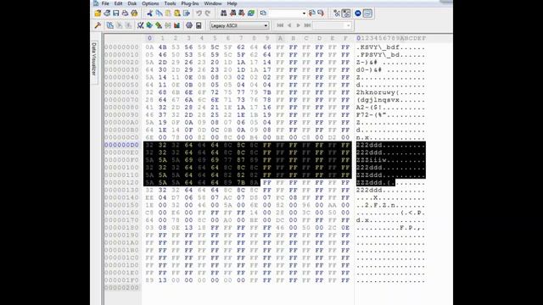The width and height of the screenshot is (543, 305).
Task: Jump to first with skip-back navigation button
Action: point(280,25)
